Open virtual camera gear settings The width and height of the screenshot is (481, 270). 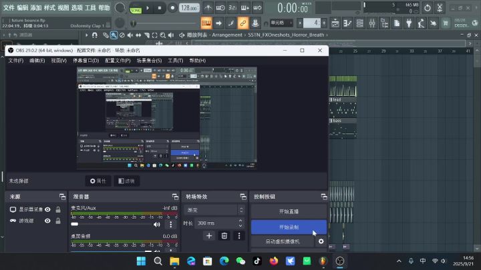(321, 241)
